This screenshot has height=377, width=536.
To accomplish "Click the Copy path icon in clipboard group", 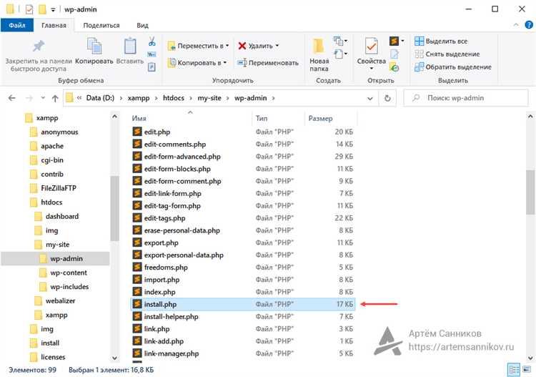I will [x=152, y=54].
